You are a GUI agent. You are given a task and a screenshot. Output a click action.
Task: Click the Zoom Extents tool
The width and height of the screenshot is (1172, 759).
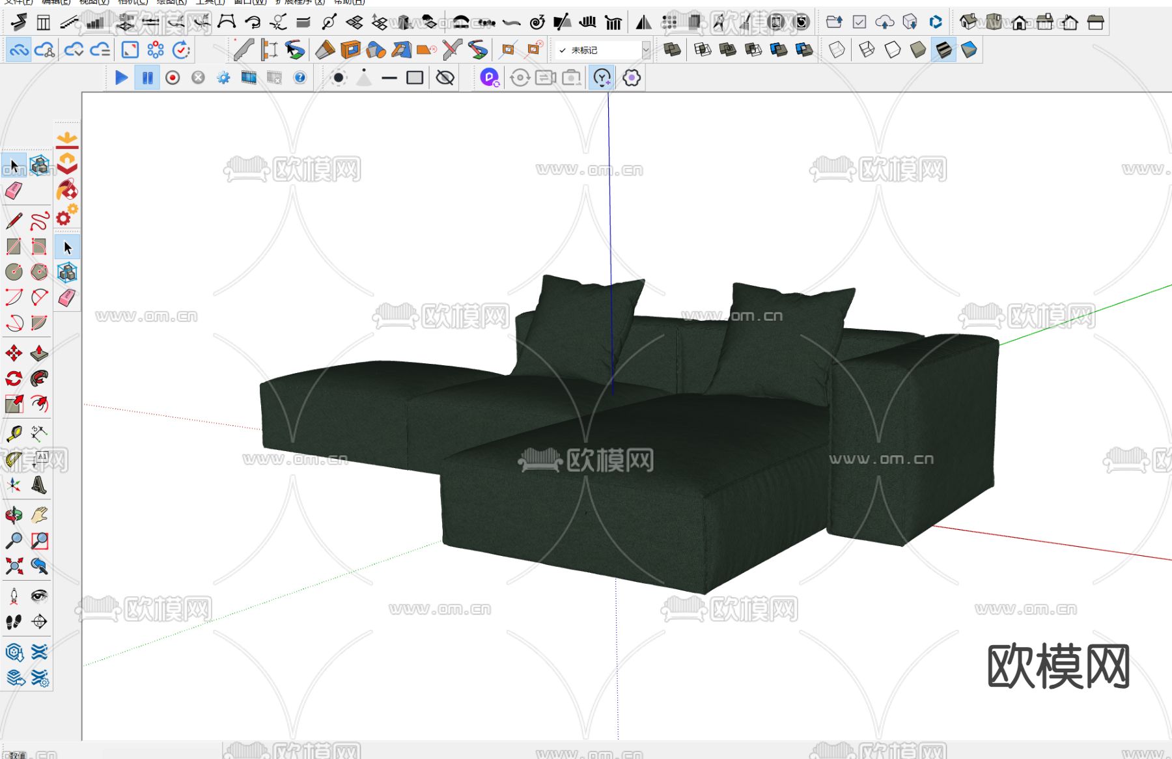(14, 566)
